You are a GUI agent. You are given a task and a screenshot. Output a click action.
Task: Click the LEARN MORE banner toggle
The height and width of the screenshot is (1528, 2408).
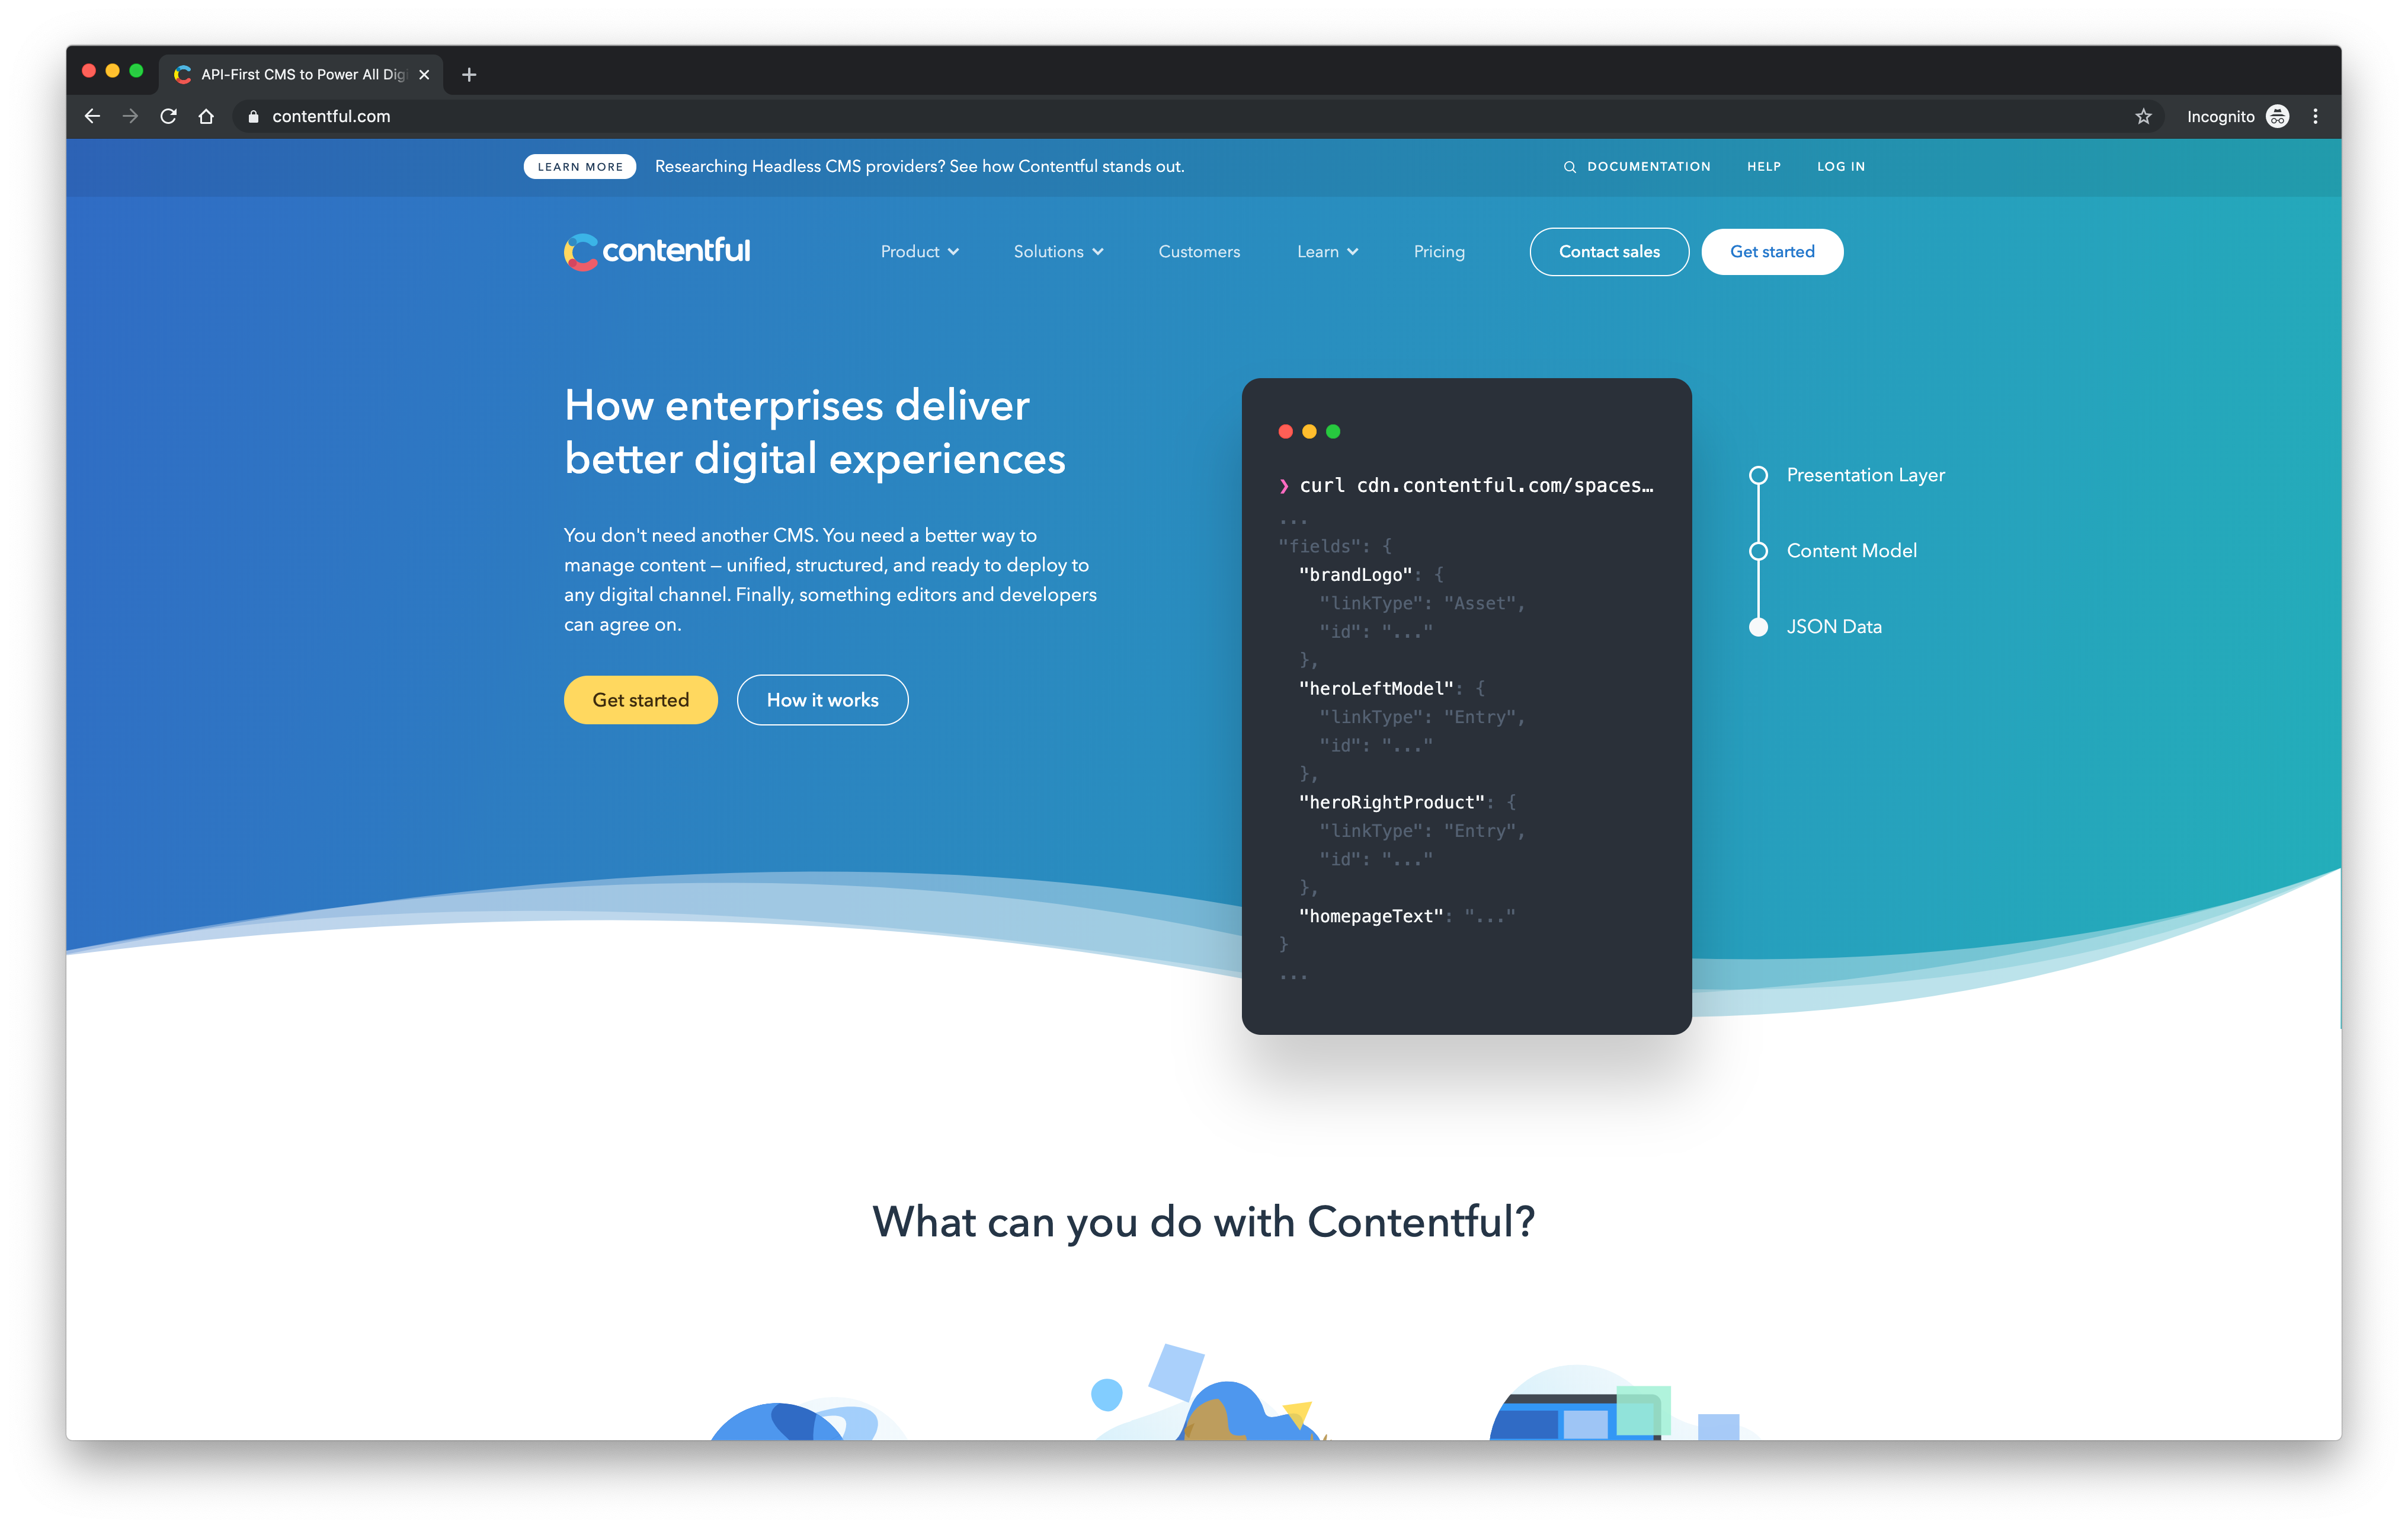pyautogui.click(x=579, y=165)
